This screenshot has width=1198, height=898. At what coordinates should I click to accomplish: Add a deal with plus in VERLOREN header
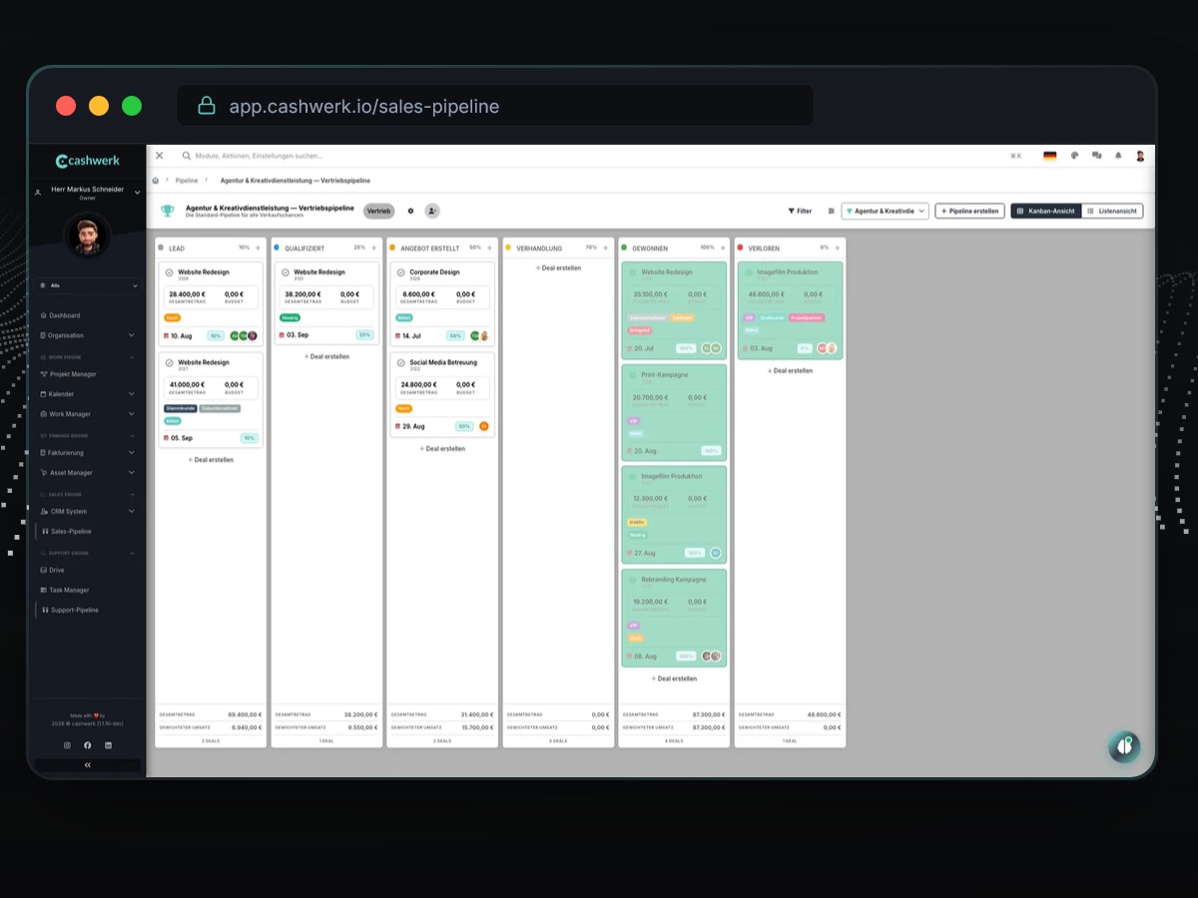click(x=837, y=247)
